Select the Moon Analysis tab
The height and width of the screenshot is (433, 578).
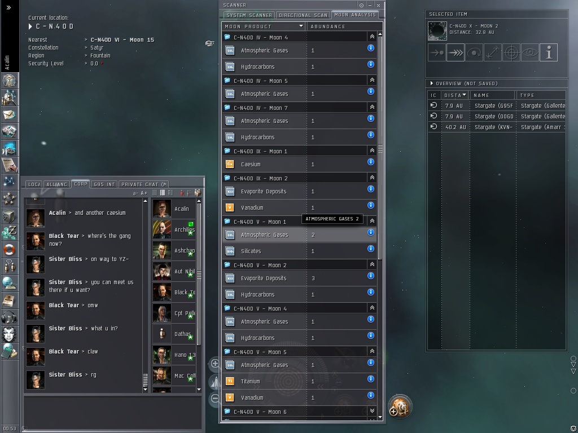click(355, 15)
